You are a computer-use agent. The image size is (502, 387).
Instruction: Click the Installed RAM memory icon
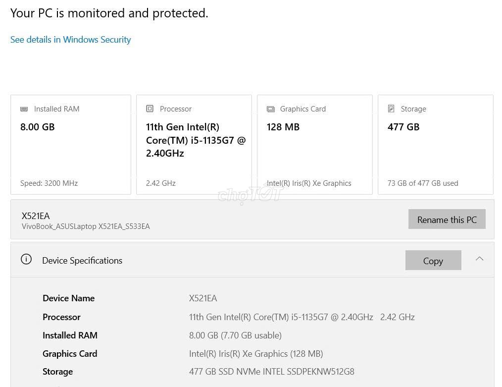pyautogui.click(x=24, y=109)
